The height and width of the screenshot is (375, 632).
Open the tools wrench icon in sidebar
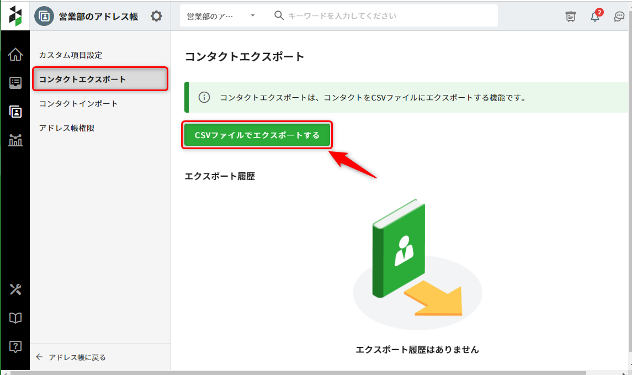pos(15,289)
